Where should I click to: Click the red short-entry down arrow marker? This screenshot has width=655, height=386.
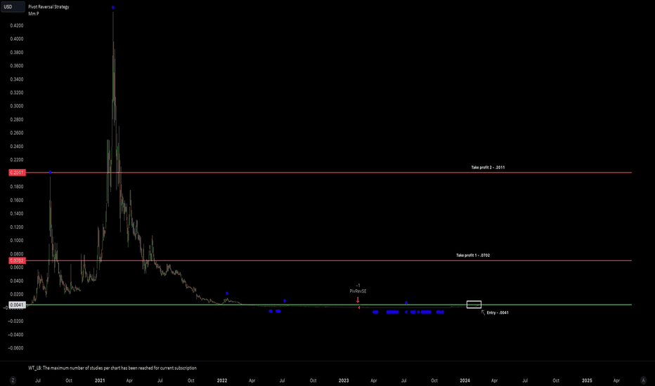point(358,300)
